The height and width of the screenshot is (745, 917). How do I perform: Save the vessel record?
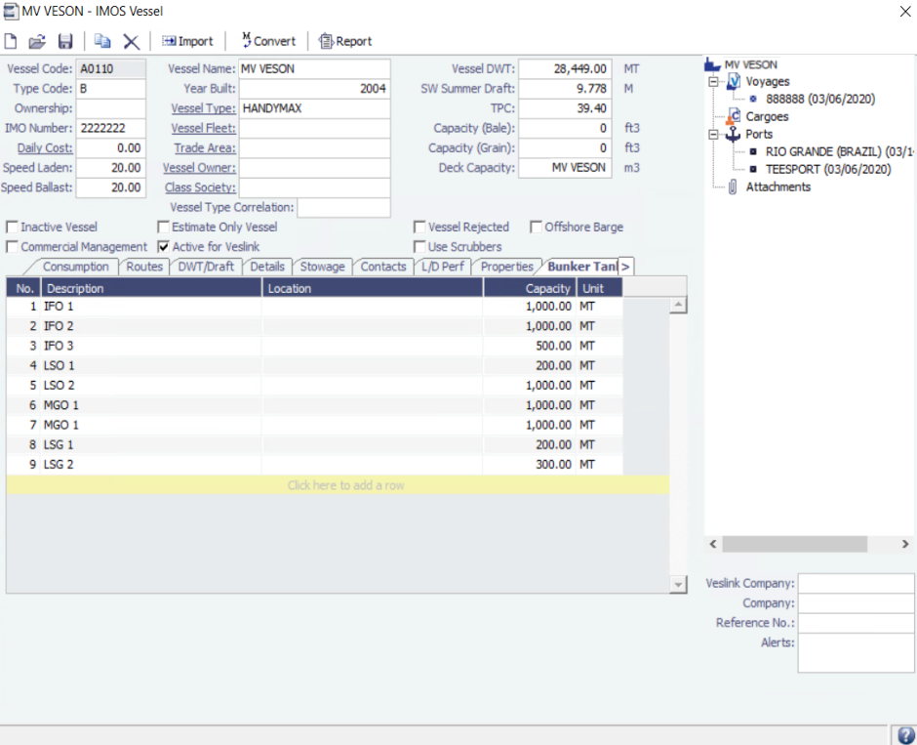(64, 41)
